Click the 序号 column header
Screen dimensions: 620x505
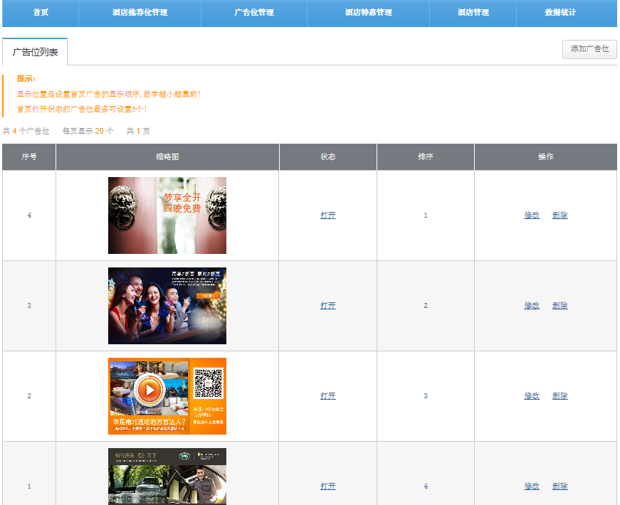pos(29,157)
